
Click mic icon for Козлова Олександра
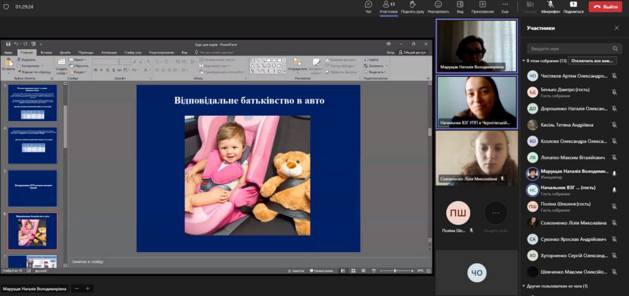[x=614, y=141]
